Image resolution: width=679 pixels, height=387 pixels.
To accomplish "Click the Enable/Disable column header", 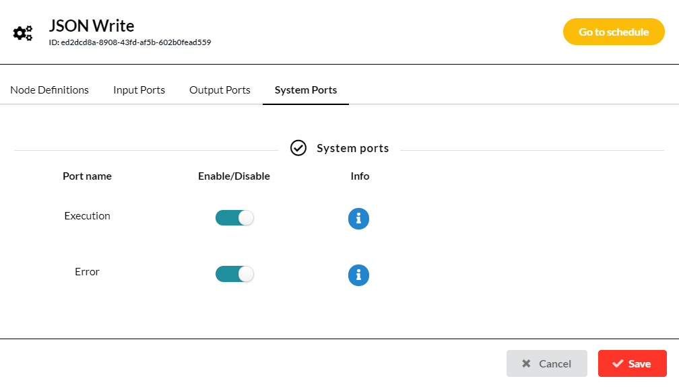I will [234, 176].
